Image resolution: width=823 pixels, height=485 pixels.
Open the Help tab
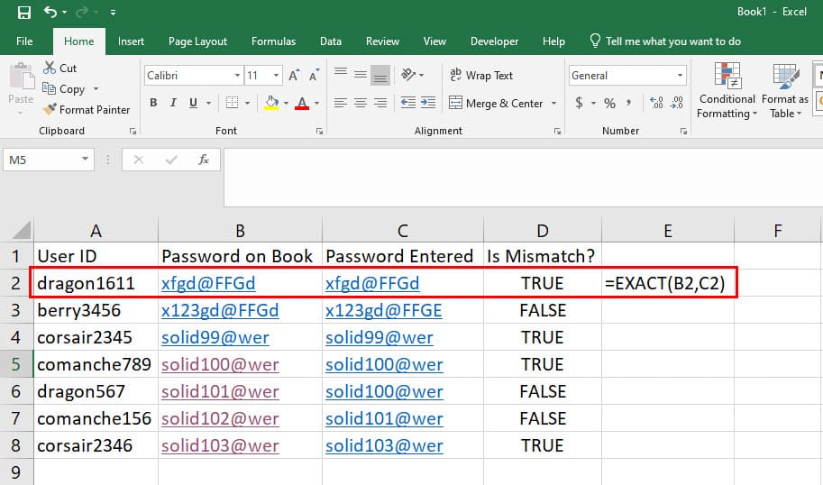[553, 41]
